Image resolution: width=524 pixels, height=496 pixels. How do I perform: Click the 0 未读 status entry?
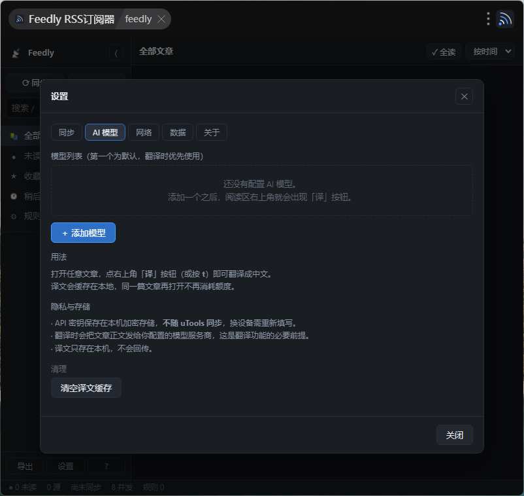click(22, 487)
